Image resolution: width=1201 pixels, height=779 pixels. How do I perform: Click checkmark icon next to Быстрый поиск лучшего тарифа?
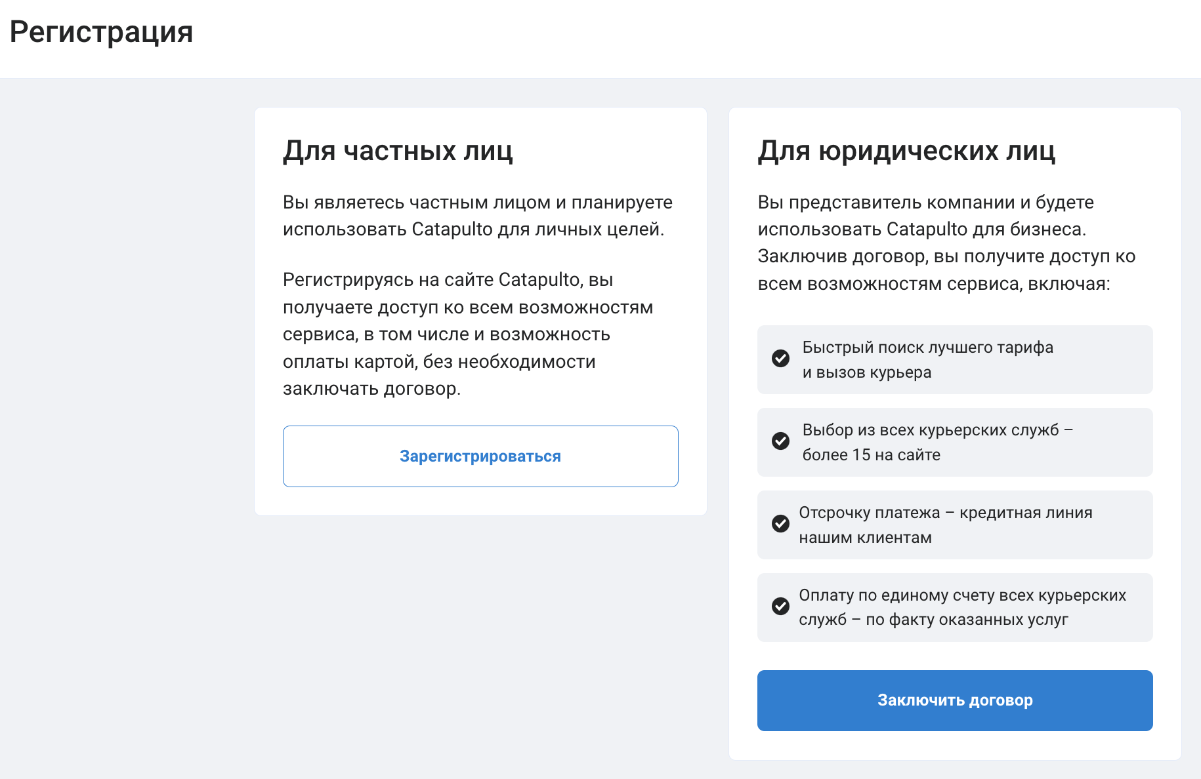click(x=780, y=359)
